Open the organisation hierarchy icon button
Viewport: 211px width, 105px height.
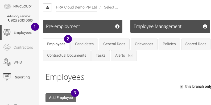point(47,7)
